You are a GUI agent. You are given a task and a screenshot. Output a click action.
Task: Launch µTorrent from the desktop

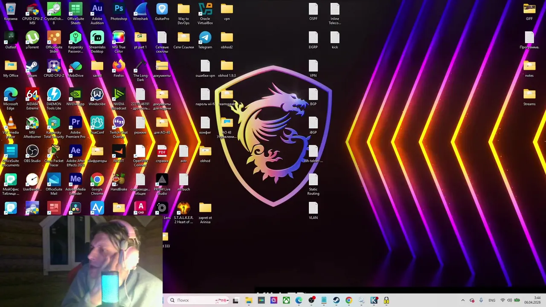click(32, 41)
